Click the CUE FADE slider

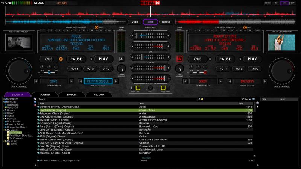[150, 68]
